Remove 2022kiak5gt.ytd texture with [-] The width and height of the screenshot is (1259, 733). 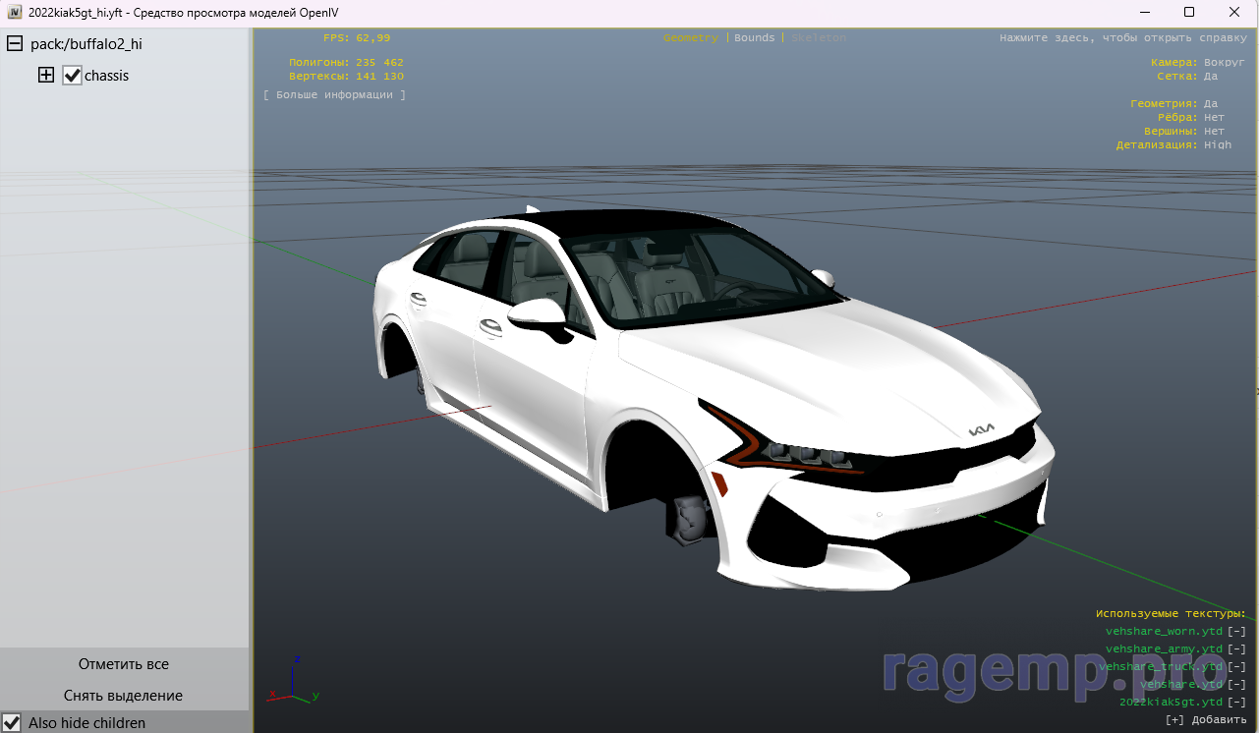coord(1236,703)
